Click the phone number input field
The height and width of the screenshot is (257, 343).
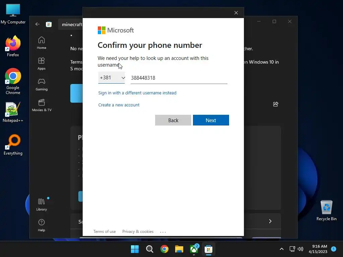click(179, 78)
